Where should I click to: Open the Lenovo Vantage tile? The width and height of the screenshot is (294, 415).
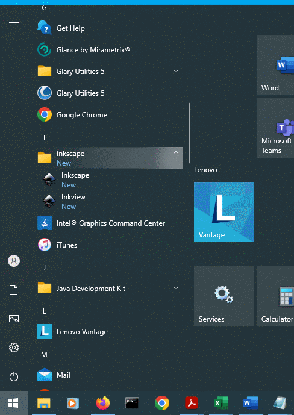tap(224, 212)
